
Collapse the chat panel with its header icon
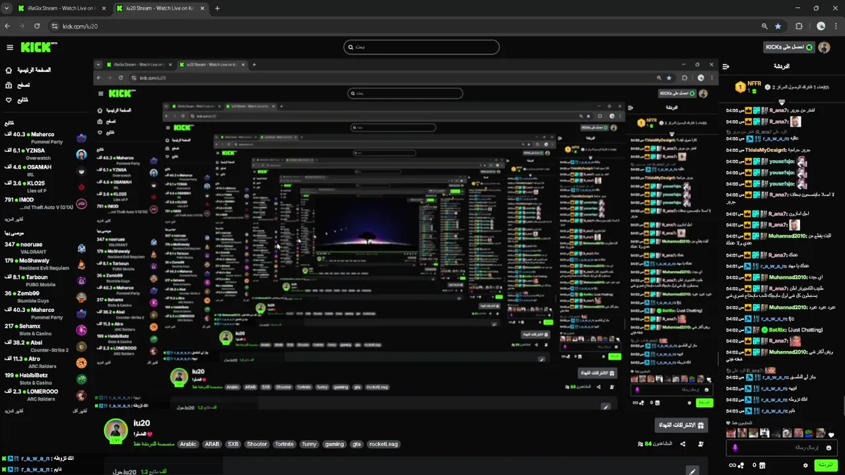click(x=726, y=67)
